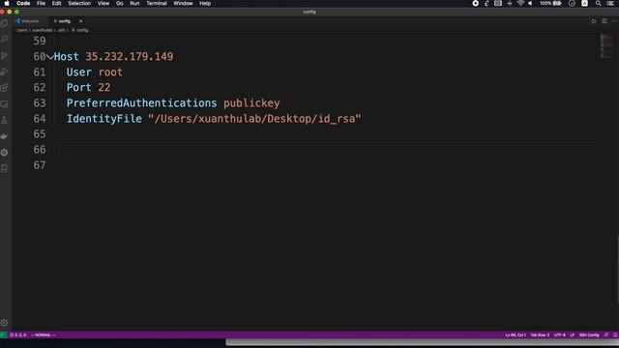Click the IdentityFile keyword on line 64
Viewport: 619px width, 348px height.
tap(103, 119)
